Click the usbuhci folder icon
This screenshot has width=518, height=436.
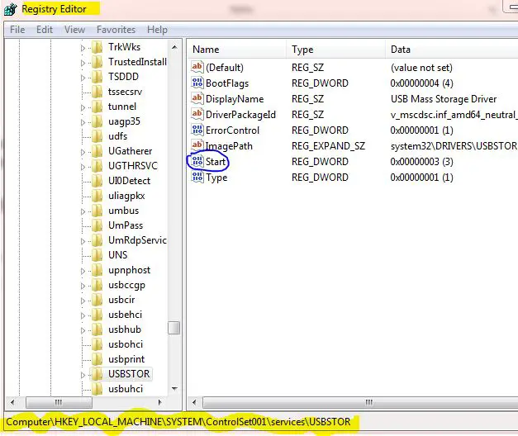click(x=97, y=389)
